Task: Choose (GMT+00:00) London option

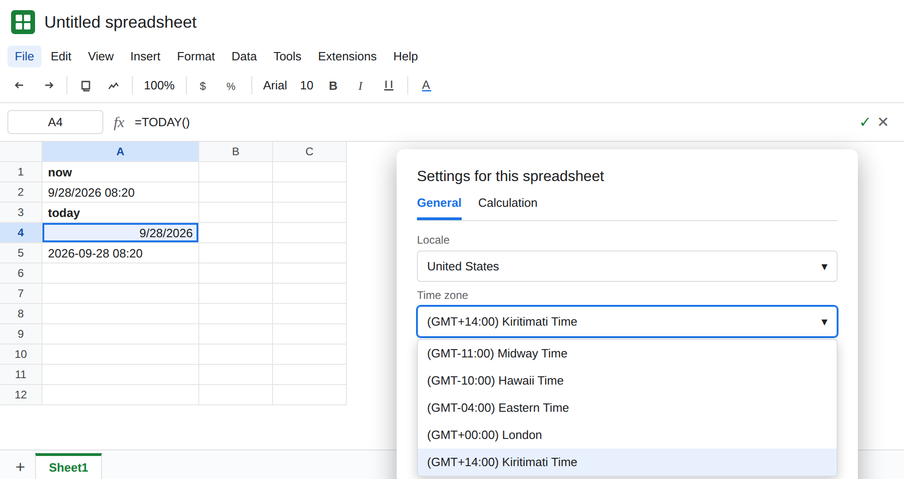Action: [x=627, y=435]
